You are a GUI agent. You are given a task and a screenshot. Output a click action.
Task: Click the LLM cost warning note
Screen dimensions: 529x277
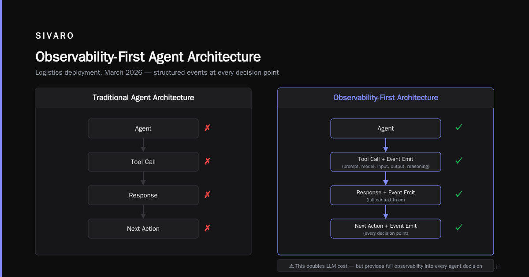(386, 266)
